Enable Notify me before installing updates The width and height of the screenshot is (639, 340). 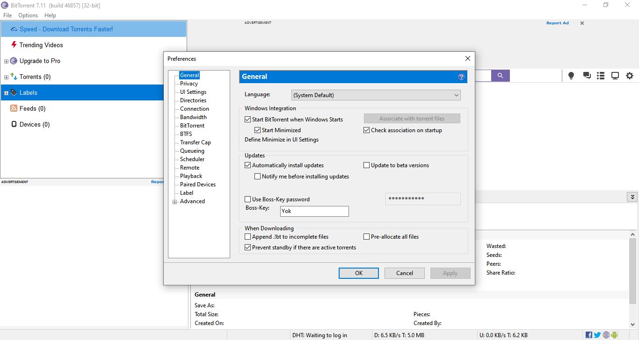point(257,177)
